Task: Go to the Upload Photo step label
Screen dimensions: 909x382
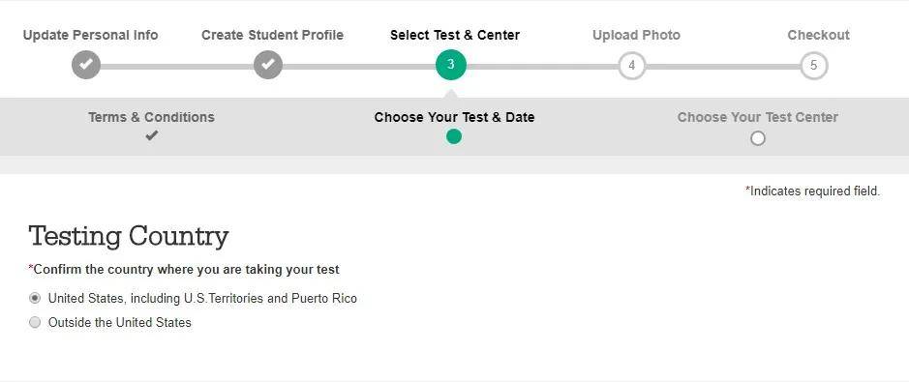Action: point(637,36)
